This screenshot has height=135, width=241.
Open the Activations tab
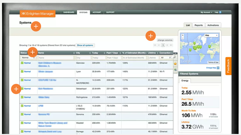(x=213, y=25)
